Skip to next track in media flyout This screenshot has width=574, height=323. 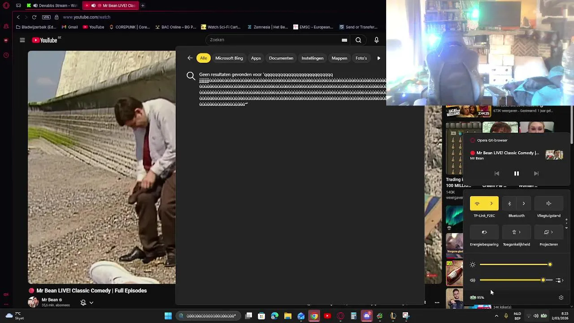tap(536, 173)
